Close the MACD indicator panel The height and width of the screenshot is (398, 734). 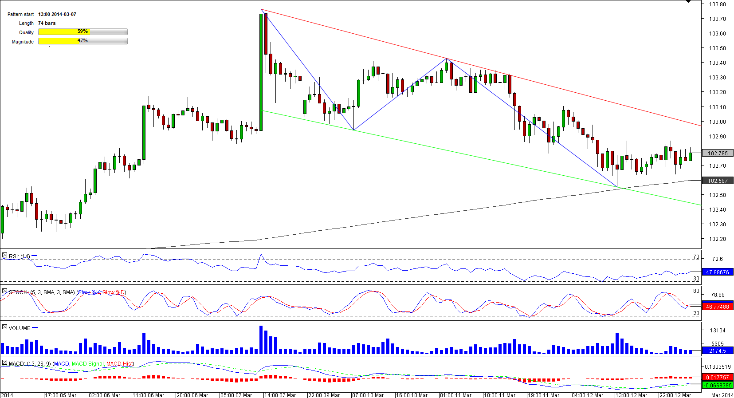4,363
